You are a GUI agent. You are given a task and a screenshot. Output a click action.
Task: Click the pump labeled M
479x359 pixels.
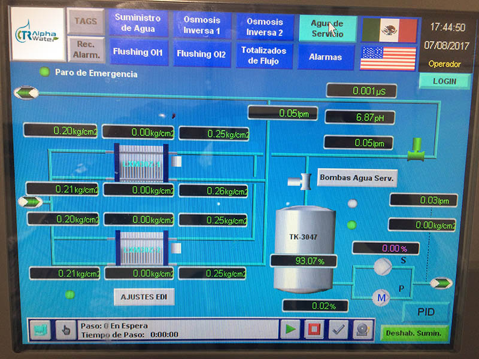click(x=381, y=296)
